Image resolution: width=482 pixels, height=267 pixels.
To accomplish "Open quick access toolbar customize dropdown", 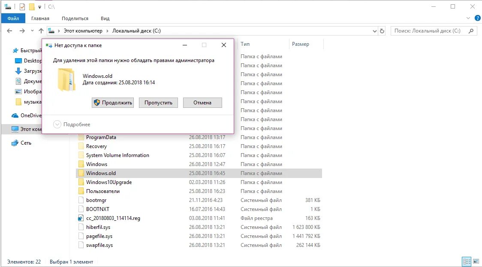I will click(39, 7).
